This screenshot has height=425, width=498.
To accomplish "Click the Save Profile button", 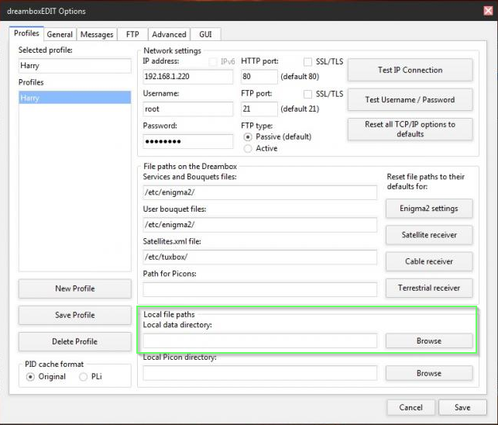I will [75, 315].
